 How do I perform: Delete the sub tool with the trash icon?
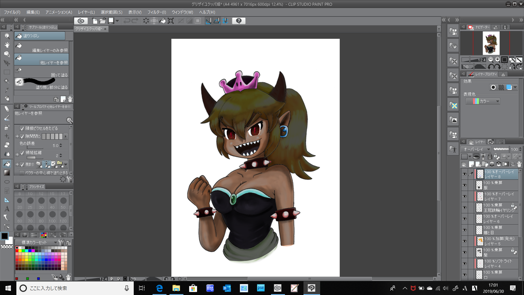pyautogui.click(x=70, y=99)
